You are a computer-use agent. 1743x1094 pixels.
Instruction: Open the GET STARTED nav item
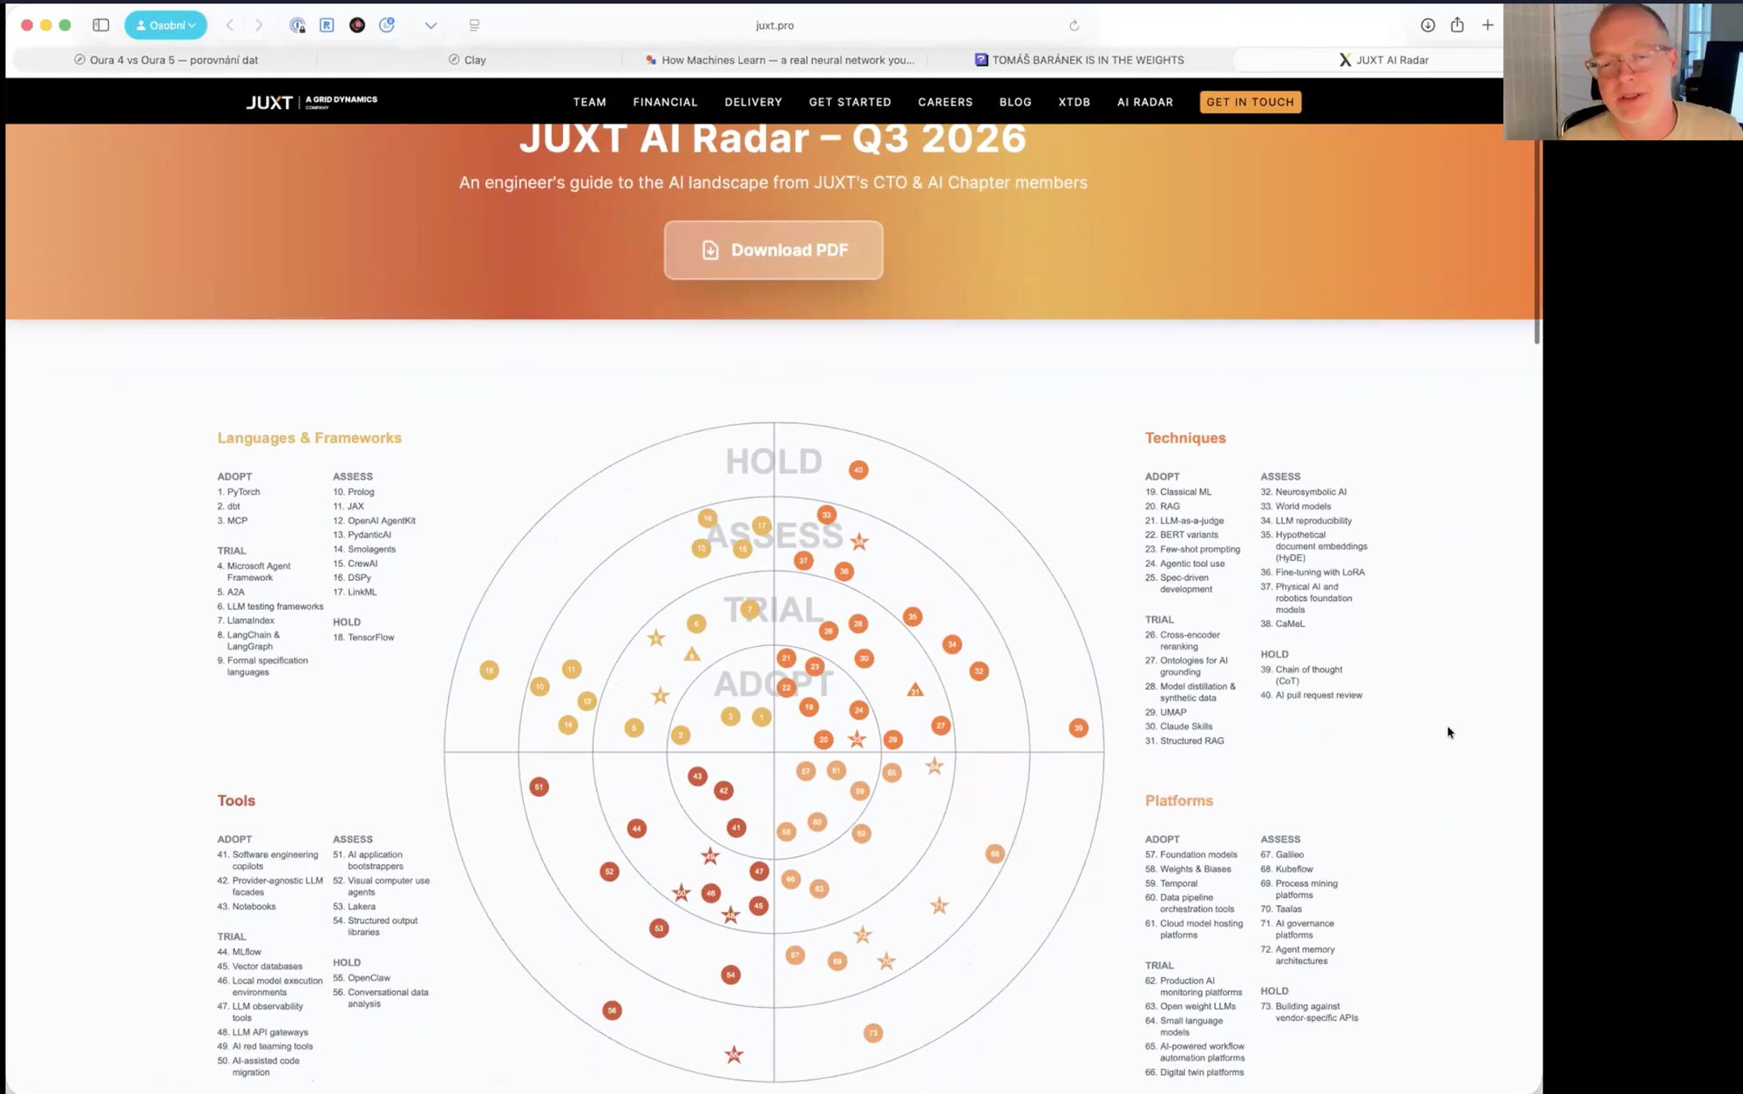(850, 102)
